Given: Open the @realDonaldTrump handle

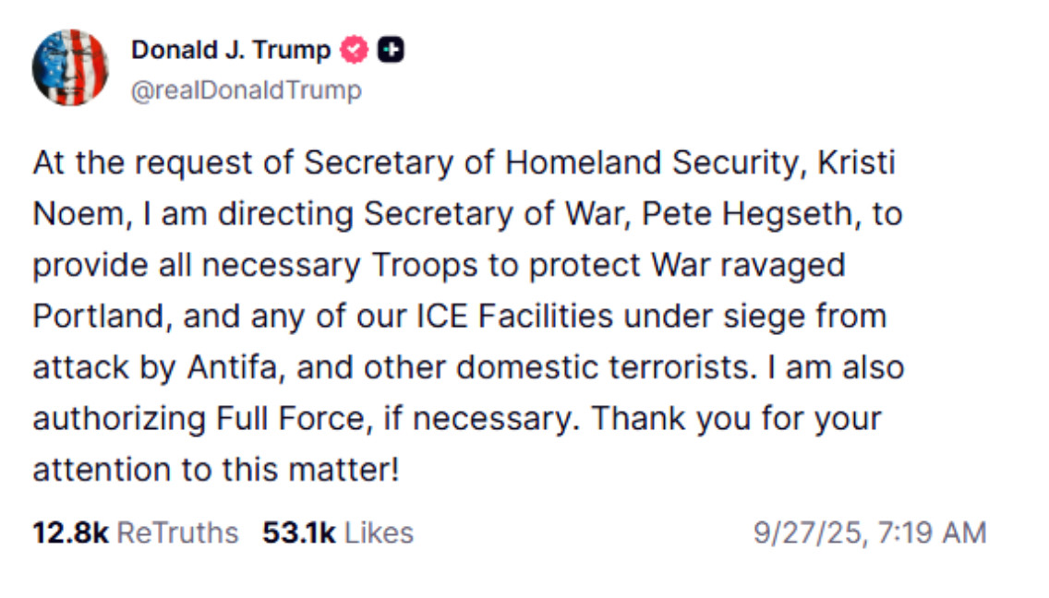Looking at the screenshot, I should (x=247, y=90).
